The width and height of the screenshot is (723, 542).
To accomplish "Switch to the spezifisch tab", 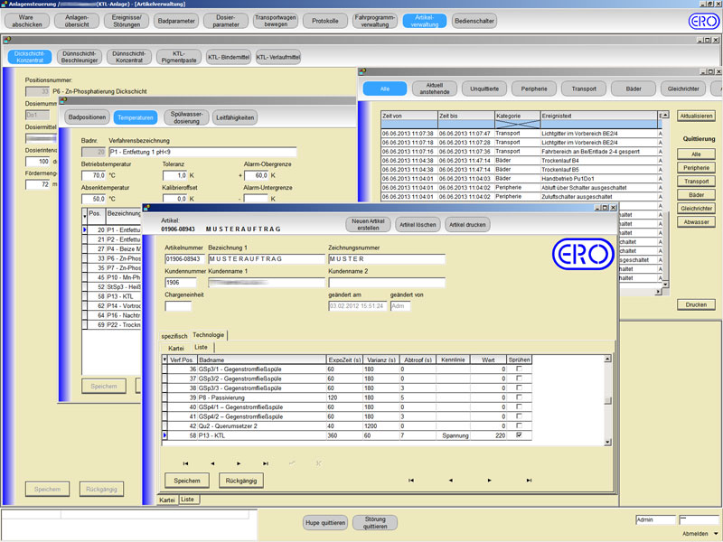I will tap(174, 335).
